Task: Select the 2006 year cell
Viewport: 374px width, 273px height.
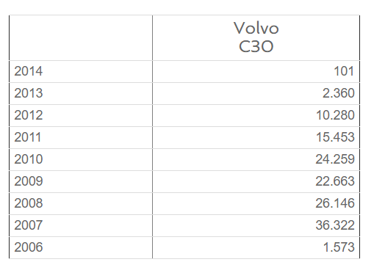Action: [81, 247]
